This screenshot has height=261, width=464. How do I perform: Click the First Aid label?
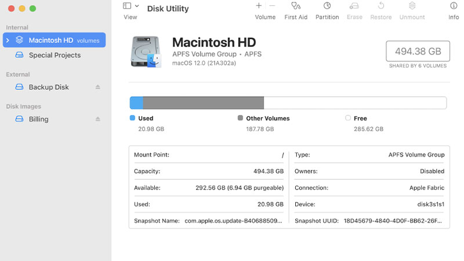click(296, 17)
